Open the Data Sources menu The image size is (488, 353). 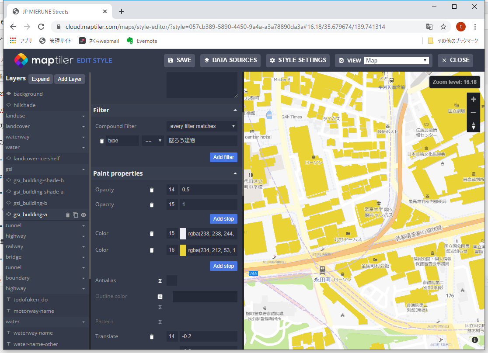coord(230,60)
